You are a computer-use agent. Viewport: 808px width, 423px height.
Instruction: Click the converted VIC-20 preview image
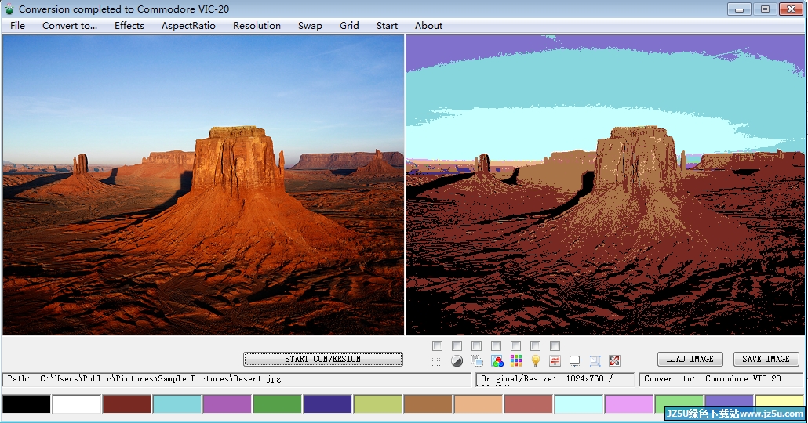pos(606,185)
